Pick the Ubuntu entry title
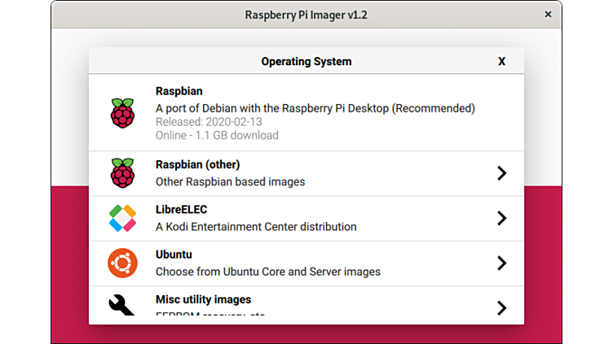 point(174,254)
